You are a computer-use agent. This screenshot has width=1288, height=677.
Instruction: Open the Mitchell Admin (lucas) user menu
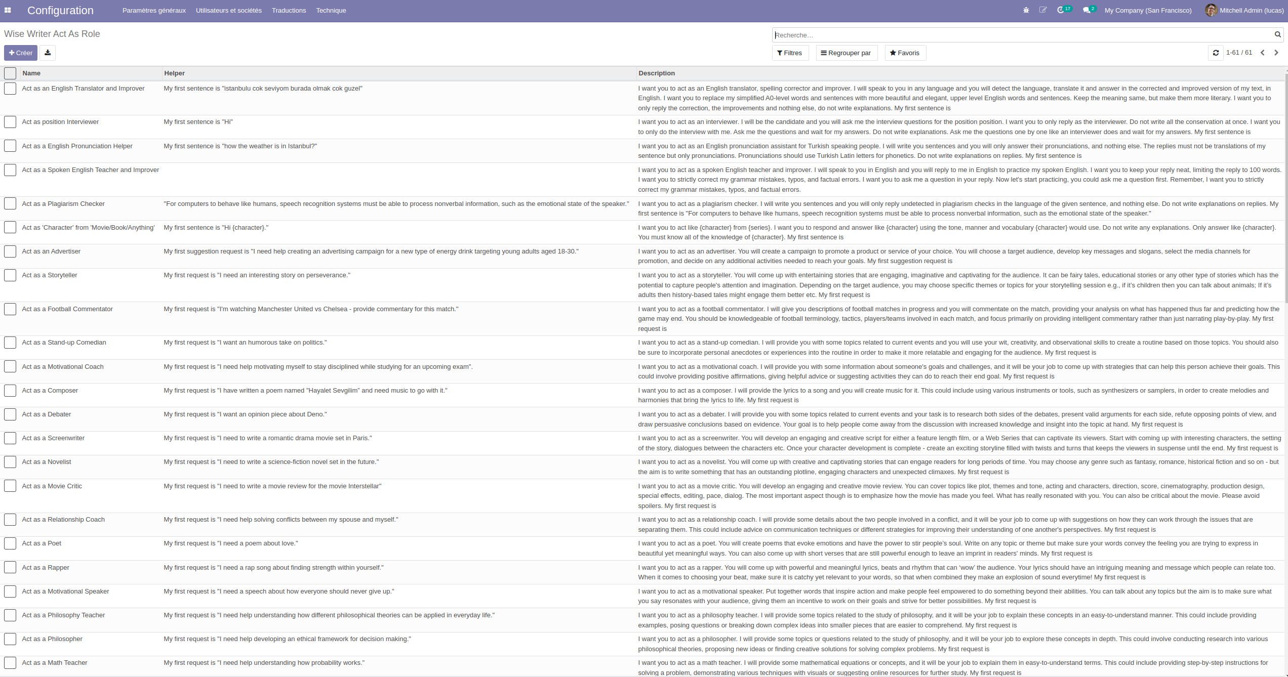pos(1244,10)
